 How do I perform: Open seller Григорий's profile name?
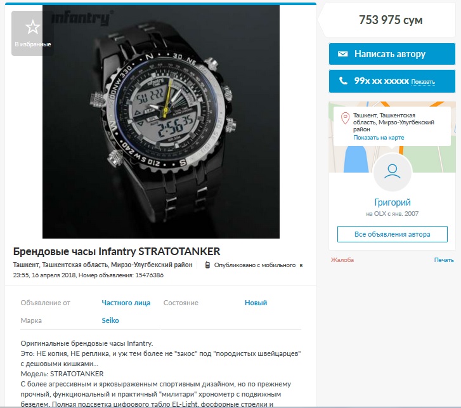[393, 202]
